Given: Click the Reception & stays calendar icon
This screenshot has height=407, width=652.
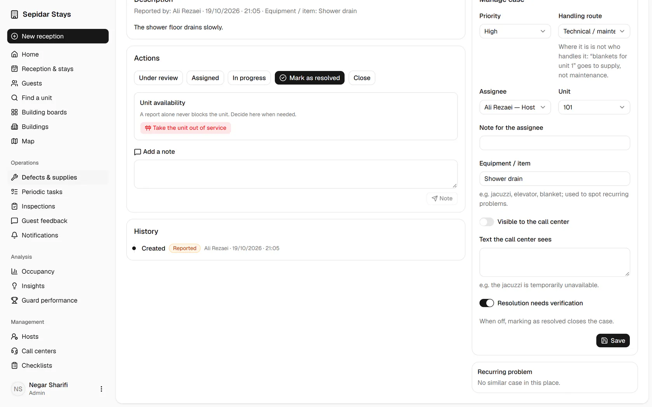Looking at the screenshot, I should click(x=14, y=69).
